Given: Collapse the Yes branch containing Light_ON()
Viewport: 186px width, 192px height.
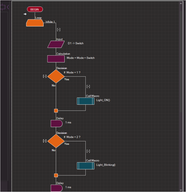Looking at the screenshot, I should coord(88,86).
